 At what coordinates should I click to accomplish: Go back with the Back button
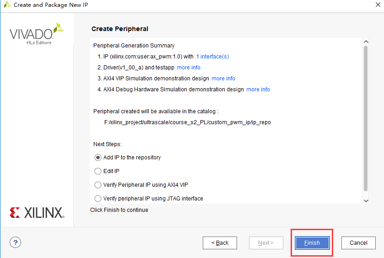220,243
